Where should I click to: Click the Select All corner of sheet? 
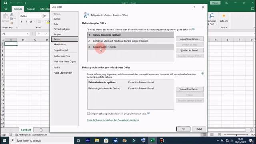pos(3,40)
